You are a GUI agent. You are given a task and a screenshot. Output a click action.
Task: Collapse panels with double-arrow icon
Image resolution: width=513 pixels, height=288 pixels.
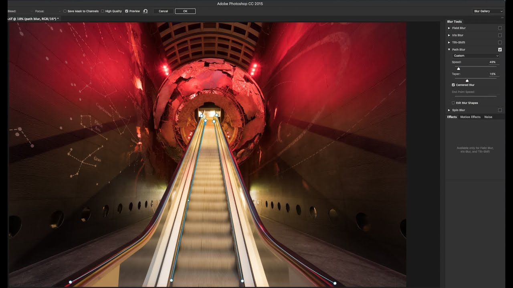pyautogui.click(x=502, y=18)
